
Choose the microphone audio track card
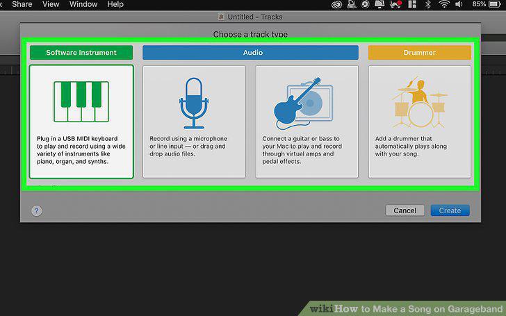[194, 122]
